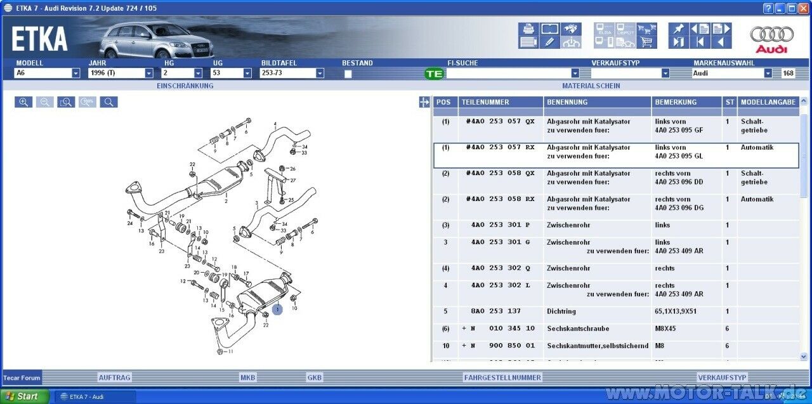
Task: Click the pushpin icon
Action: 679,29
